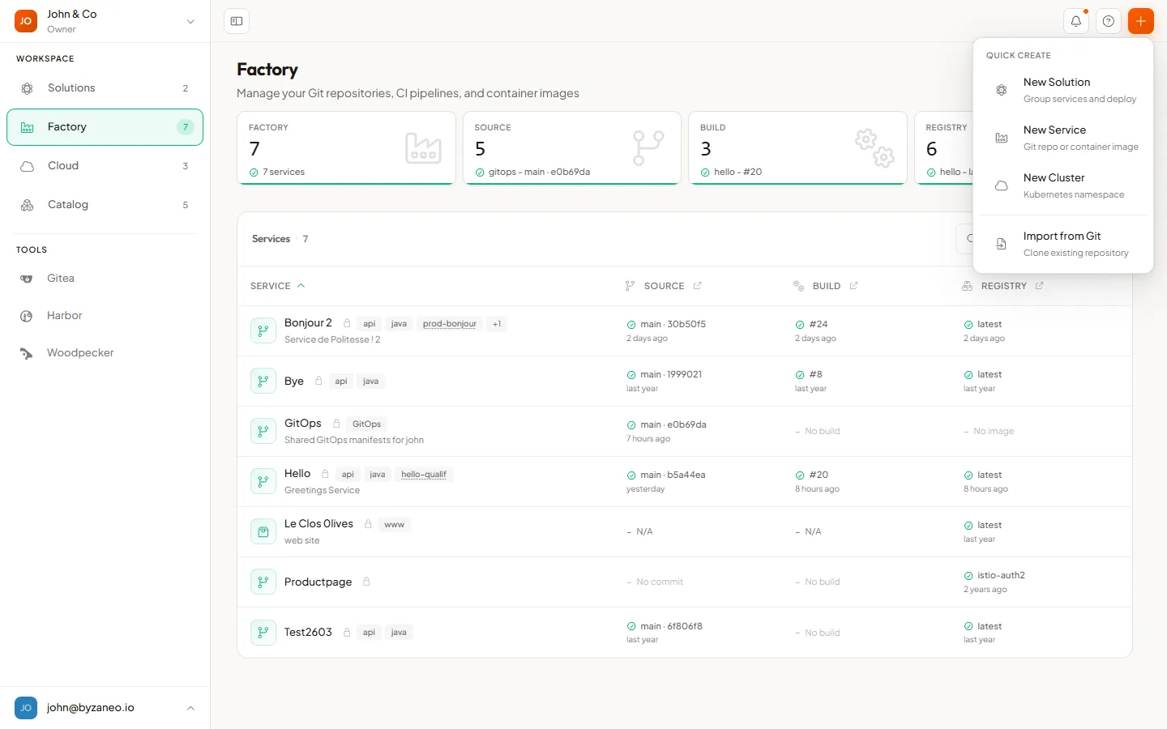Open the Test2603 service name
The height and width of the screenshot is (729, 1167).
308,632
